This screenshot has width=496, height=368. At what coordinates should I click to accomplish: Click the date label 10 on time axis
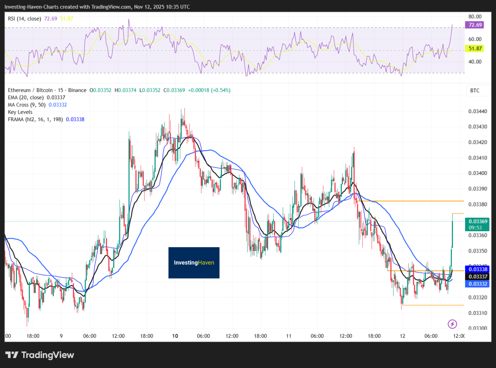(x=175, y=336)
